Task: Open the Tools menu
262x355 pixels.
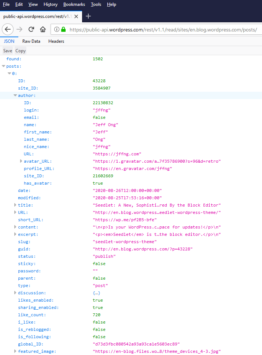Action: tap(96, 4)
